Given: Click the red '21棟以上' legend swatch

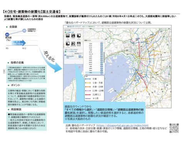Looking at the screenshot, I should [x=88, y=95].
